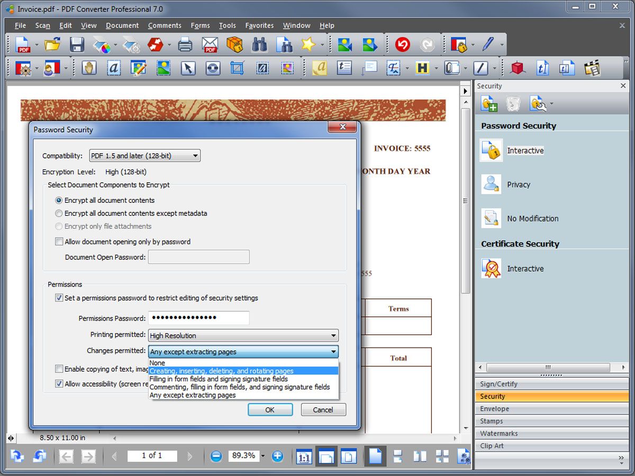The width and height of the screenshot is (635, 476).
Task: Click the Permissions Password field
Action: tap(198, 318)
